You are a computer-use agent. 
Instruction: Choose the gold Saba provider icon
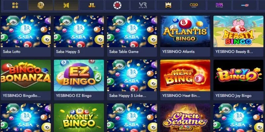point(41,5)
